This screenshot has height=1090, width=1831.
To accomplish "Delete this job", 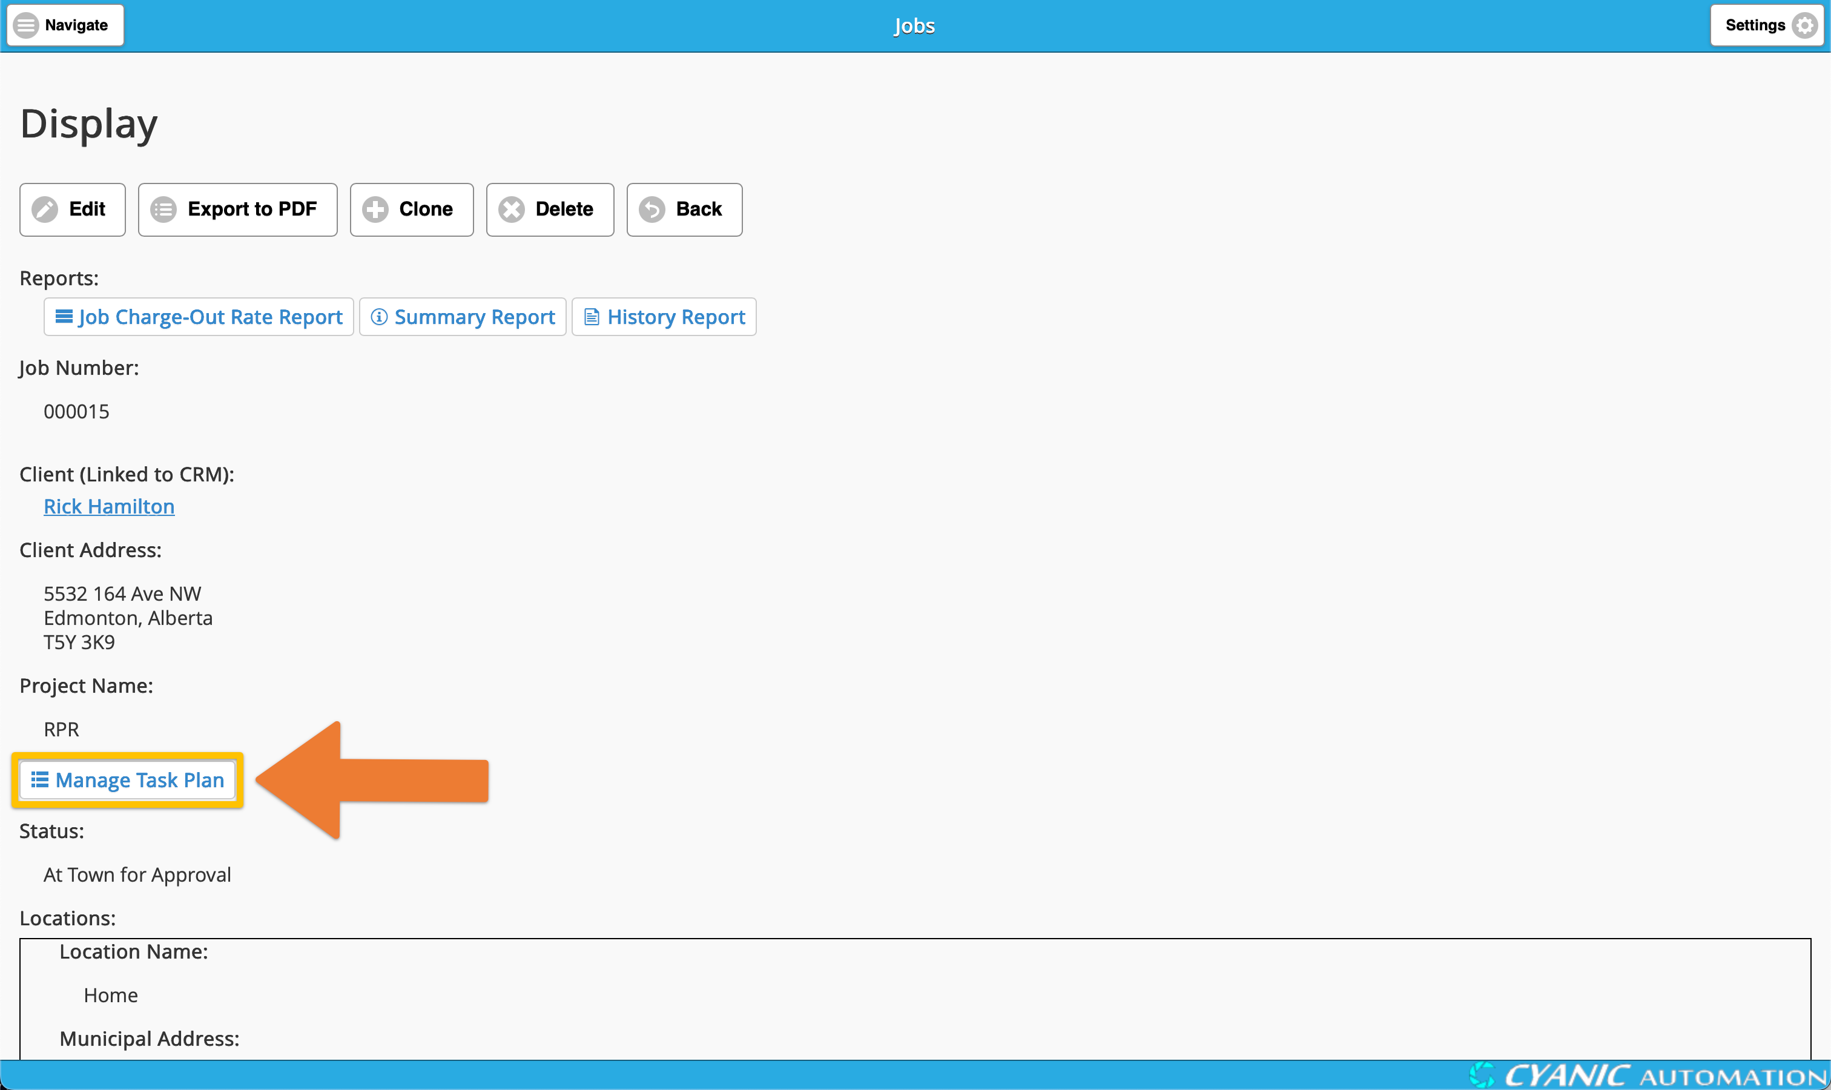I will [550, 210].
